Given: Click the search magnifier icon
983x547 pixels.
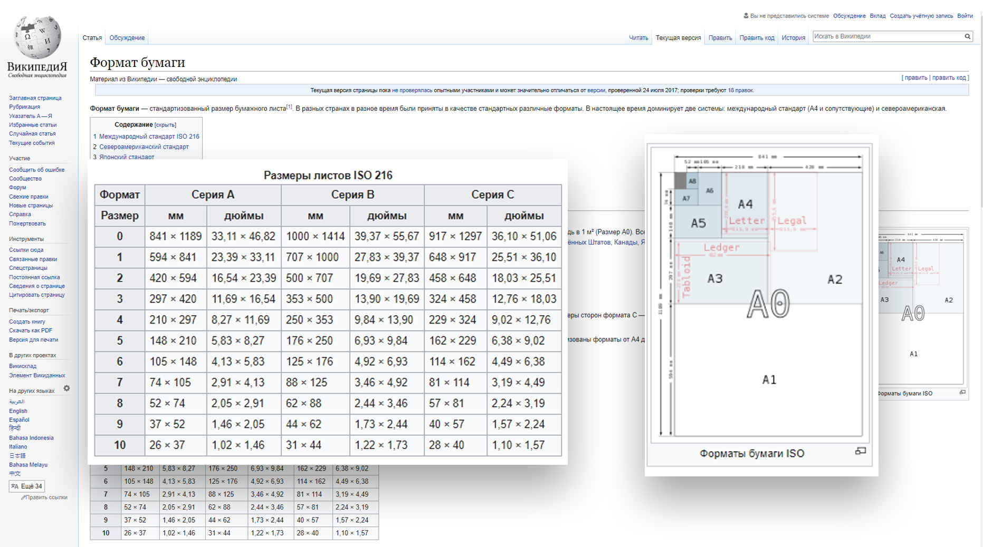Looking at the screenshot, I should [x=967, y=36].
